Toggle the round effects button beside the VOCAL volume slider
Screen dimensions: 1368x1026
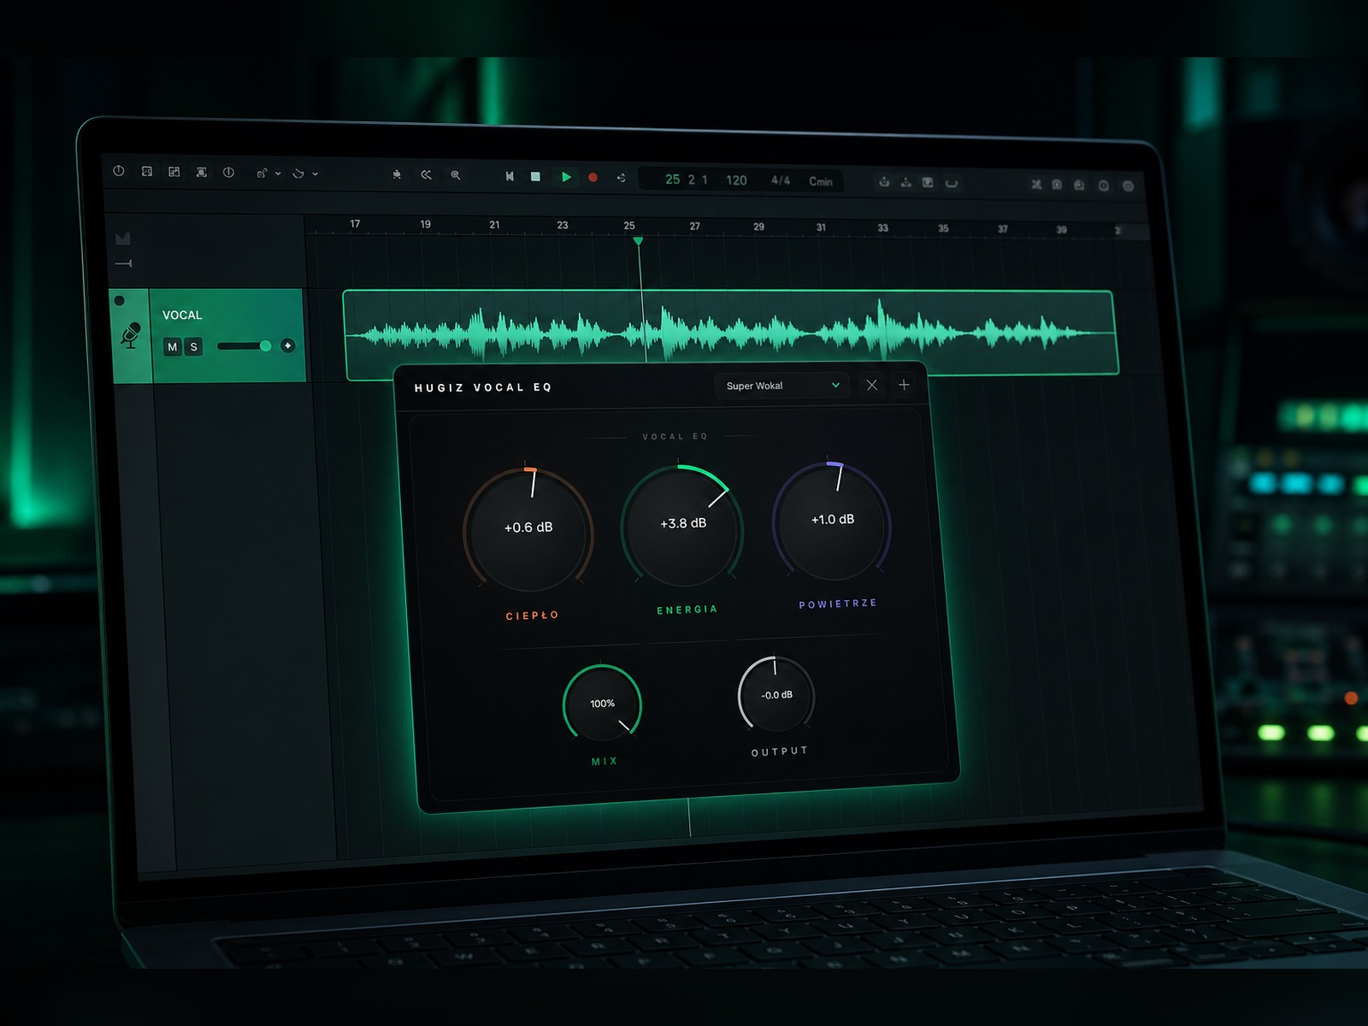288,345
